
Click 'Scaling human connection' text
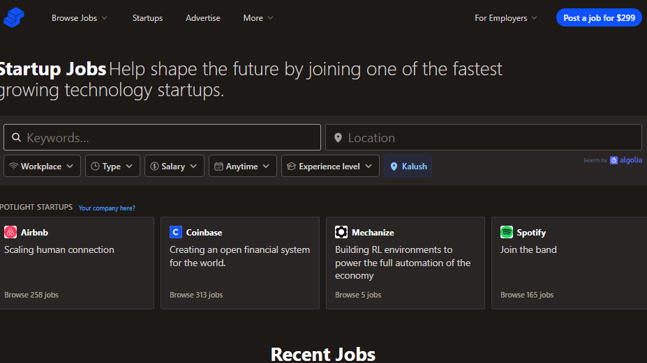pos(59,249)
